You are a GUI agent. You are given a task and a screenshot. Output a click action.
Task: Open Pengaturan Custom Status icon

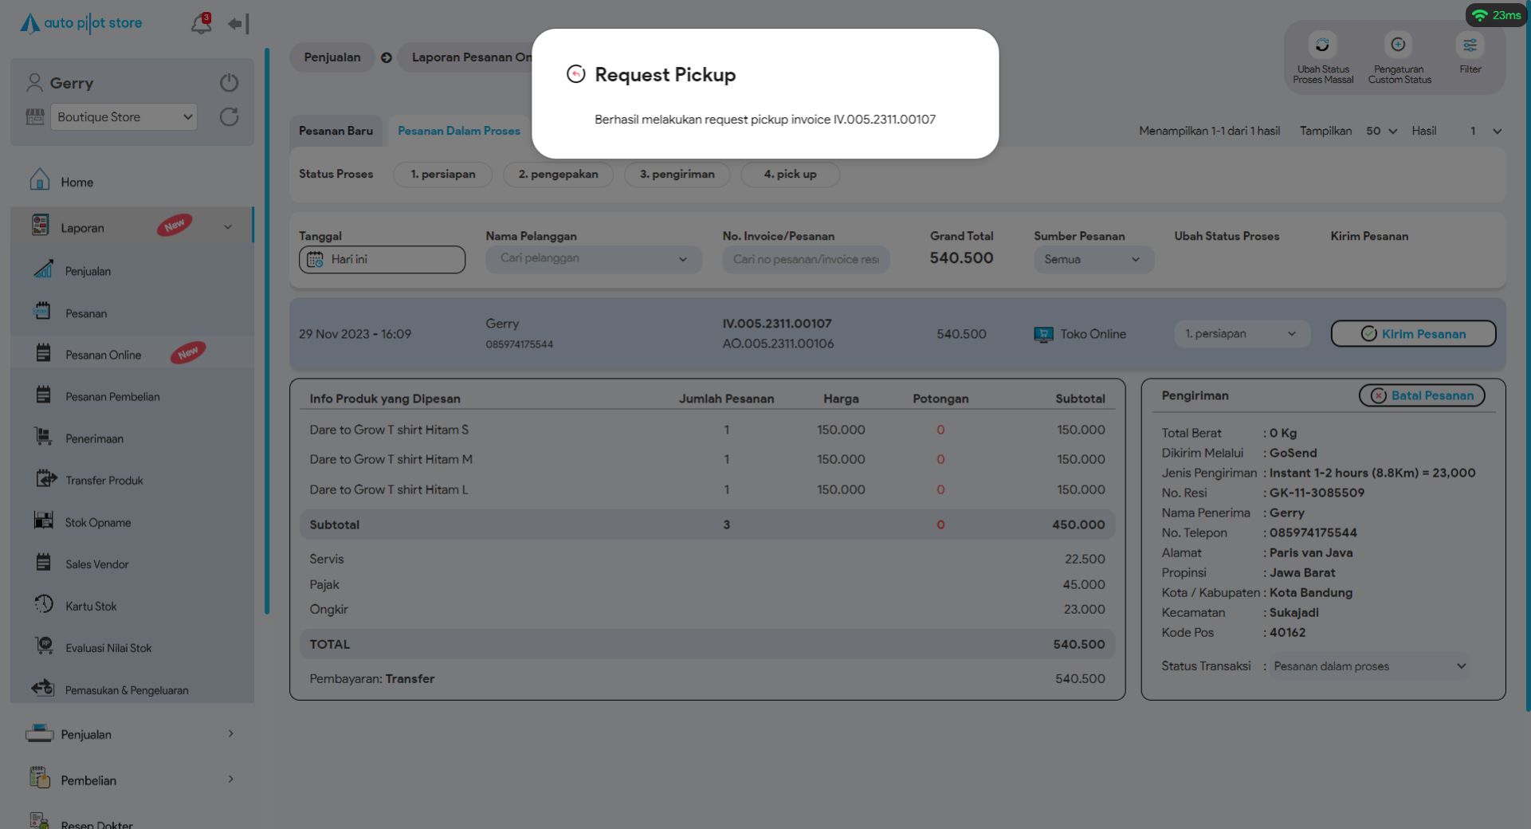pos(1398,45)
